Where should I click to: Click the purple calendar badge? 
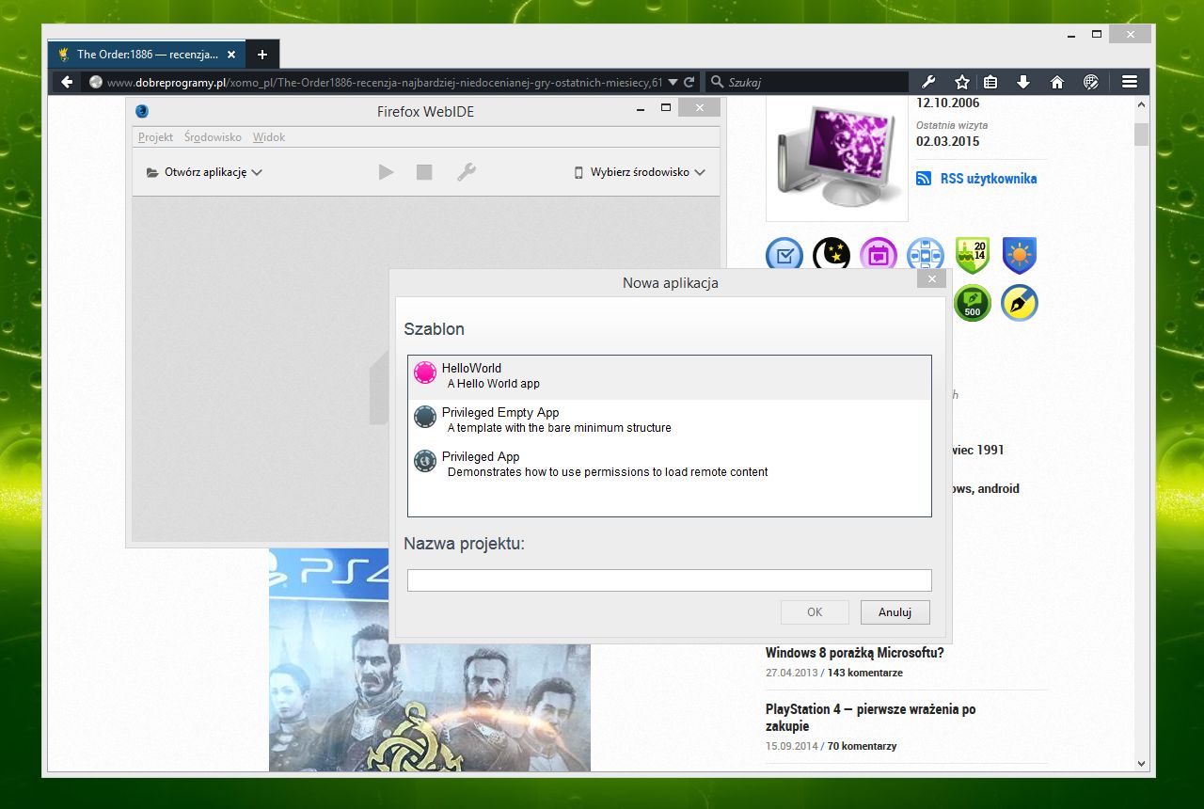(879, 254)
